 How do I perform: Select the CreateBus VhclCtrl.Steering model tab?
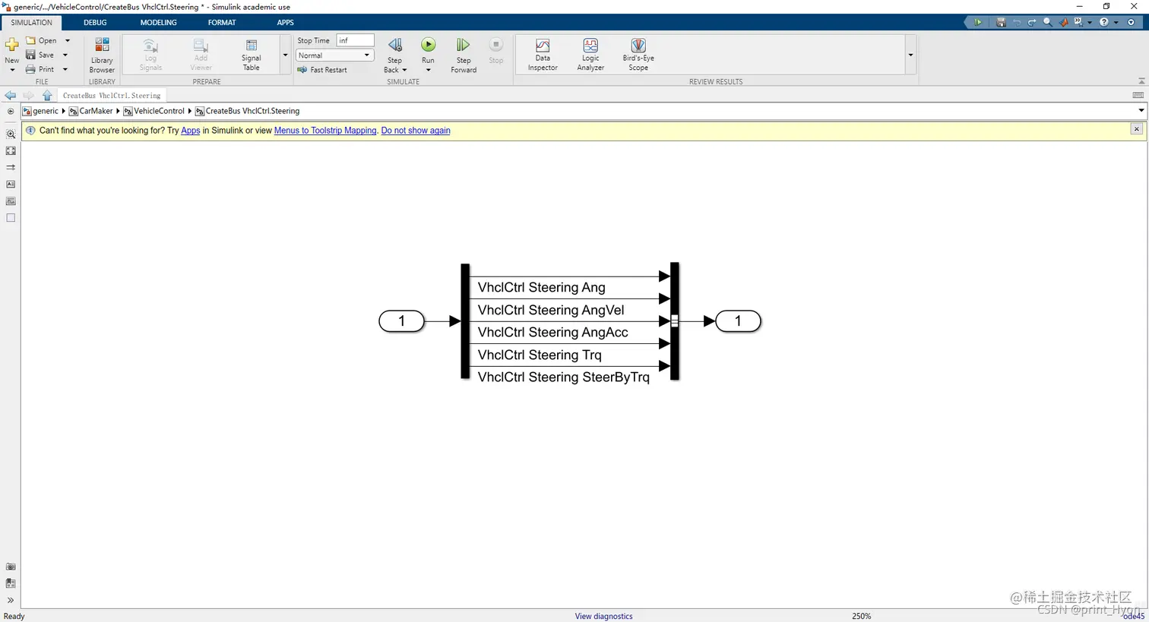click(112, 96)
